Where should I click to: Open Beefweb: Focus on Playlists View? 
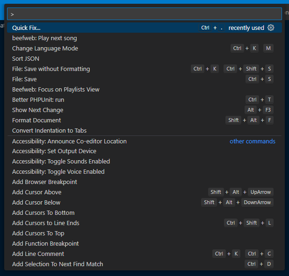point(56,90)
